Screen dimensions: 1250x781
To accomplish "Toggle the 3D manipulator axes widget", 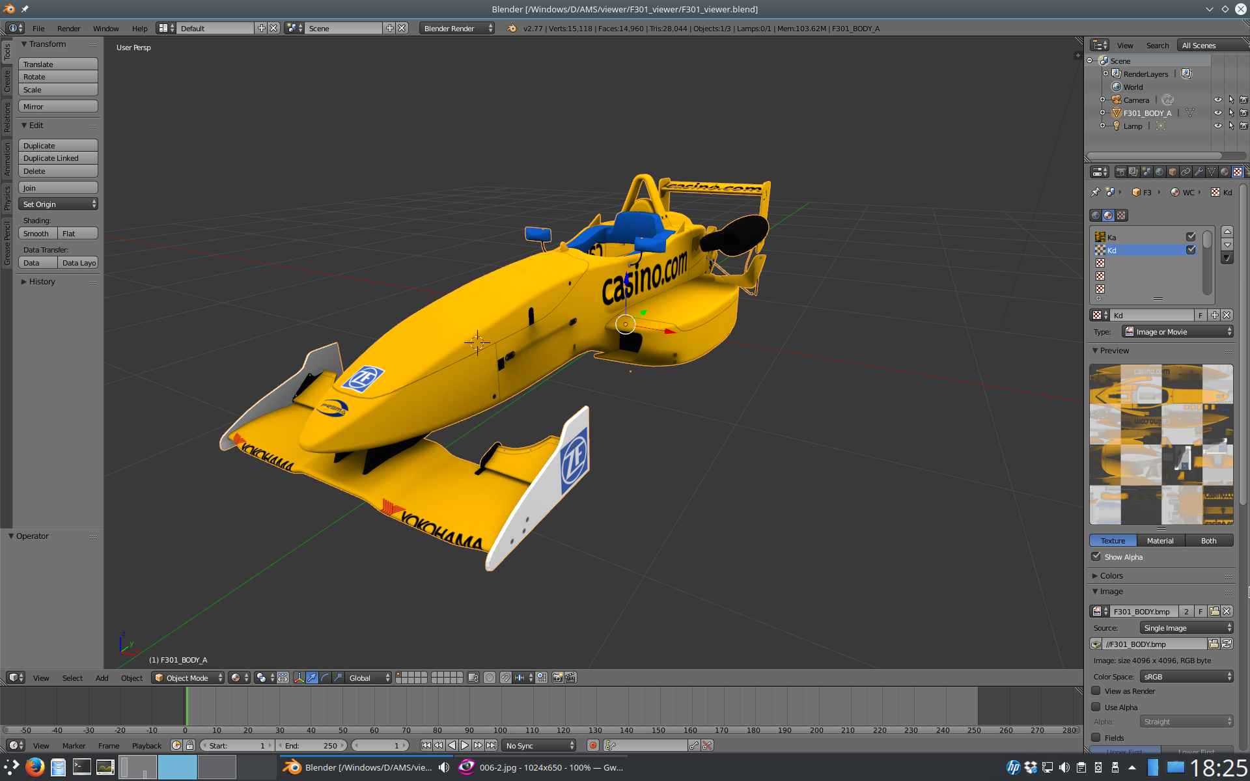I will pyautogui.click(x=299, y=678).
